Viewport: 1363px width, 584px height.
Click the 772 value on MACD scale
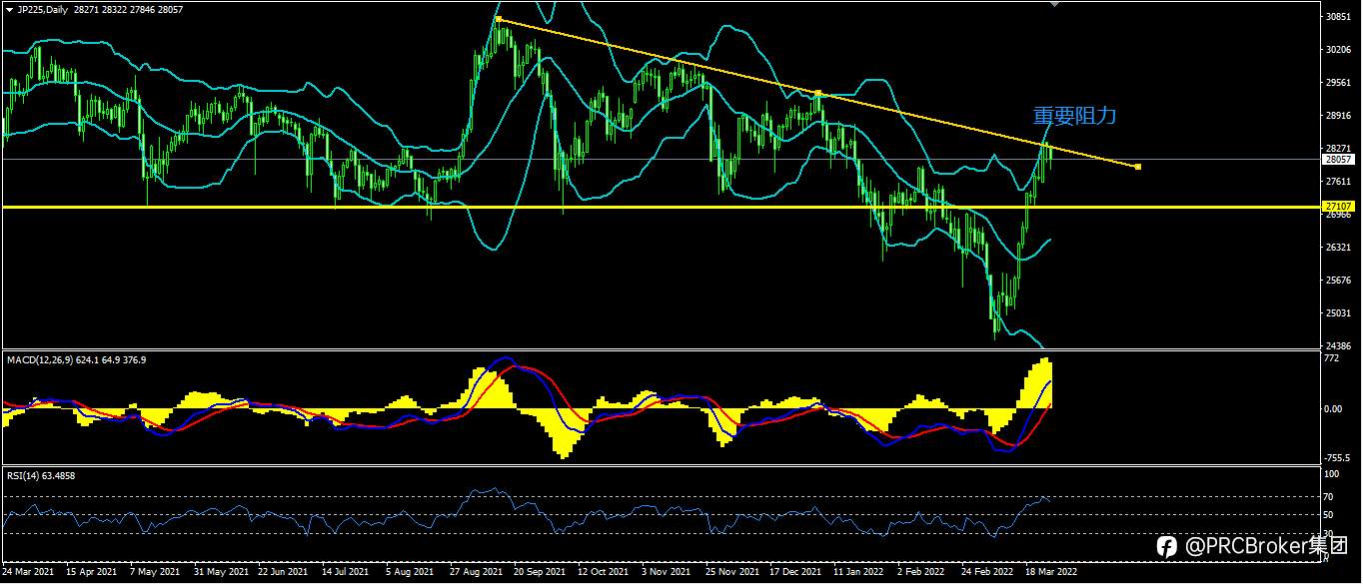coord(1332,357)
